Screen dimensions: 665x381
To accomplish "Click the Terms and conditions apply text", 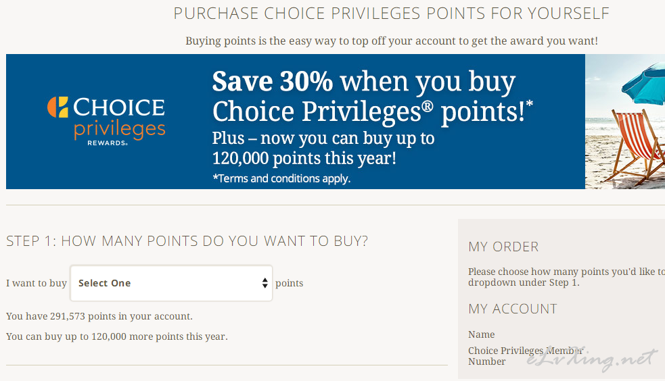I will point(281,178).
